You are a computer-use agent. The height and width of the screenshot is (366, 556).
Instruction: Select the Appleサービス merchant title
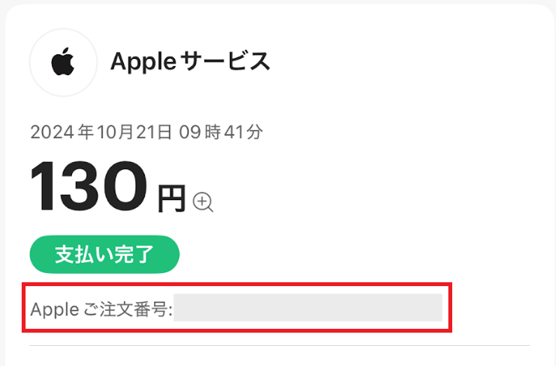[190, 61]
